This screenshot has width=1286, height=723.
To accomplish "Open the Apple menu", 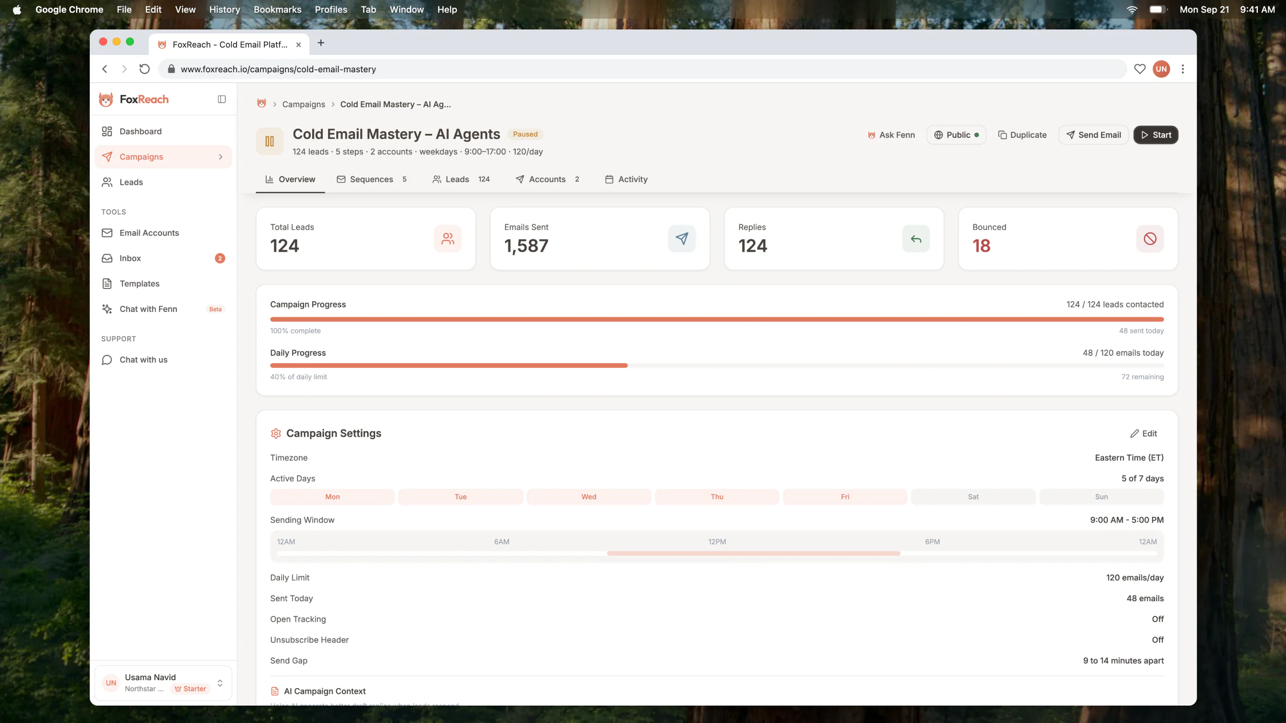I will (17, 9).
